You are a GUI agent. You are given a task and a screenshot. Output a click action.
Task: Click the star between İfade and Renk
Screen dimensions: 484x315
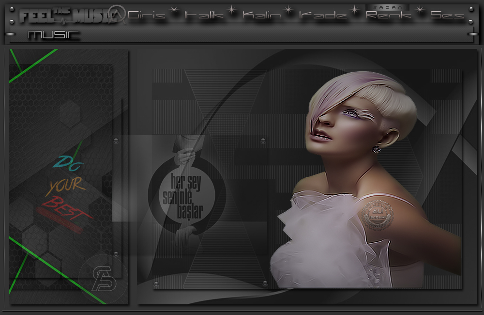(355, 10)
